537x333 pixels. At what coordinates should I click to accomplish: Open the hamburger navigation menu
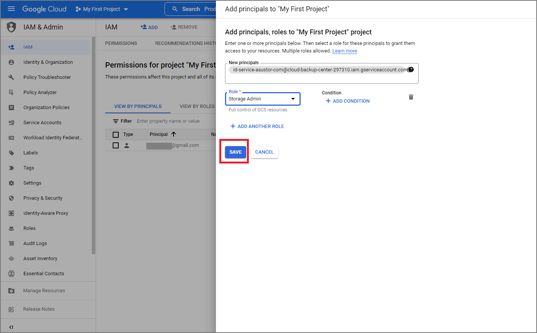(x=11, y=9)
